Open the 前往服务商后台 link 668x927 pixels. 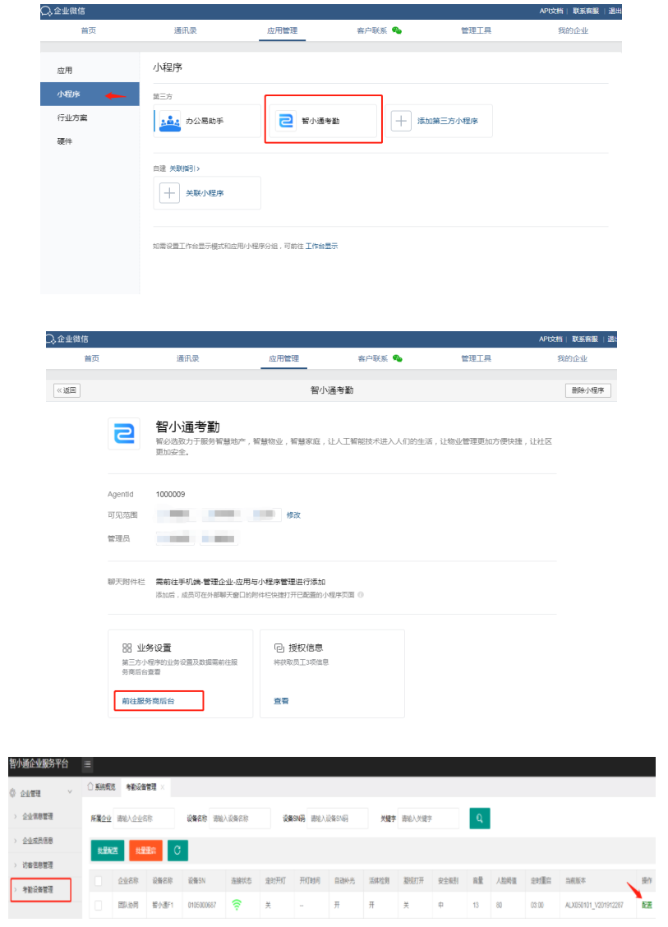pos(149,700)
